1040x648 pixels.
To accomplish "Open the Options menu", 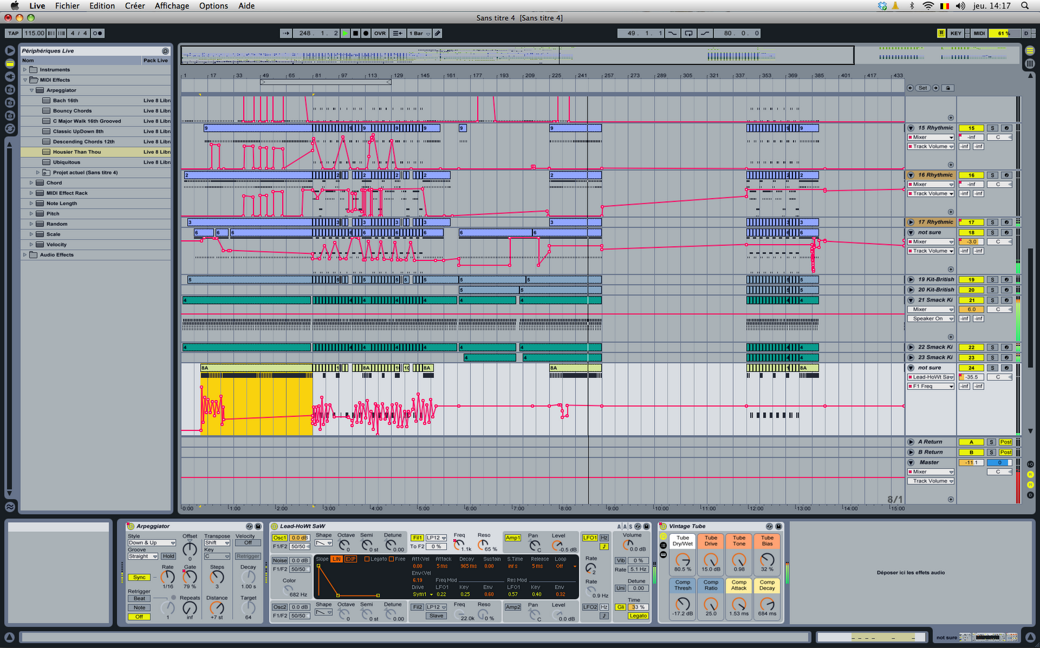I will tap(213, 6).
